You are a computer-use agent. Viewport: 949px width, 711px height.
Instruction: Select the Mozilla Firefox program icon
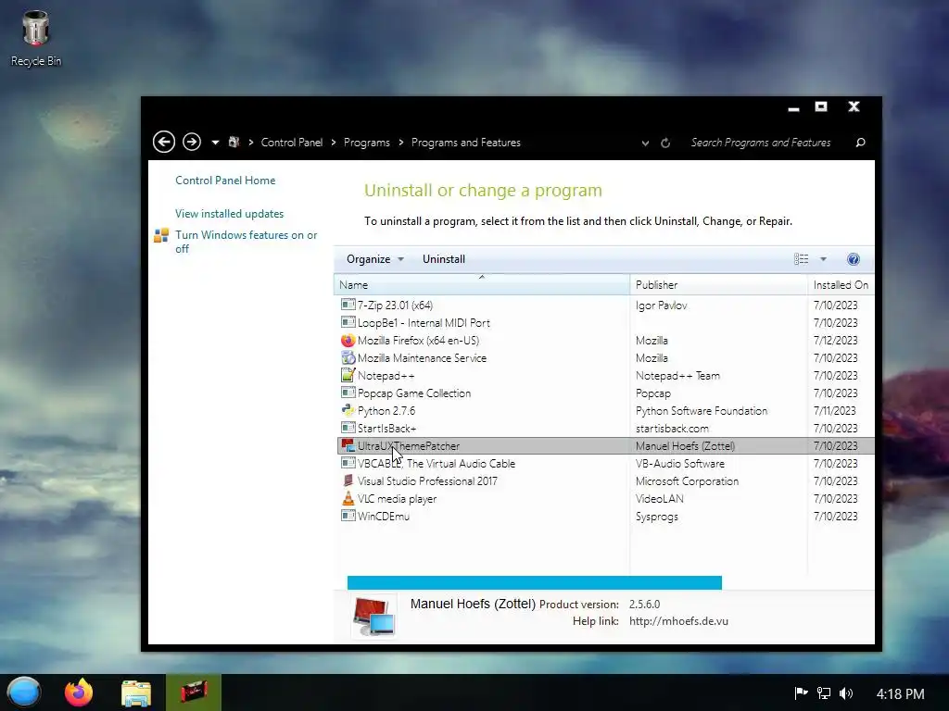tap(348, 341)
